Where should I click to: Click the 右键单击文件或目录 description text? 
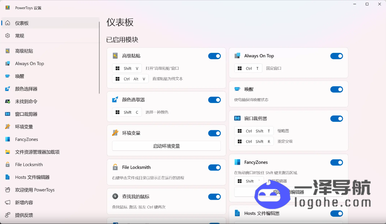click(x=148, y=178)
